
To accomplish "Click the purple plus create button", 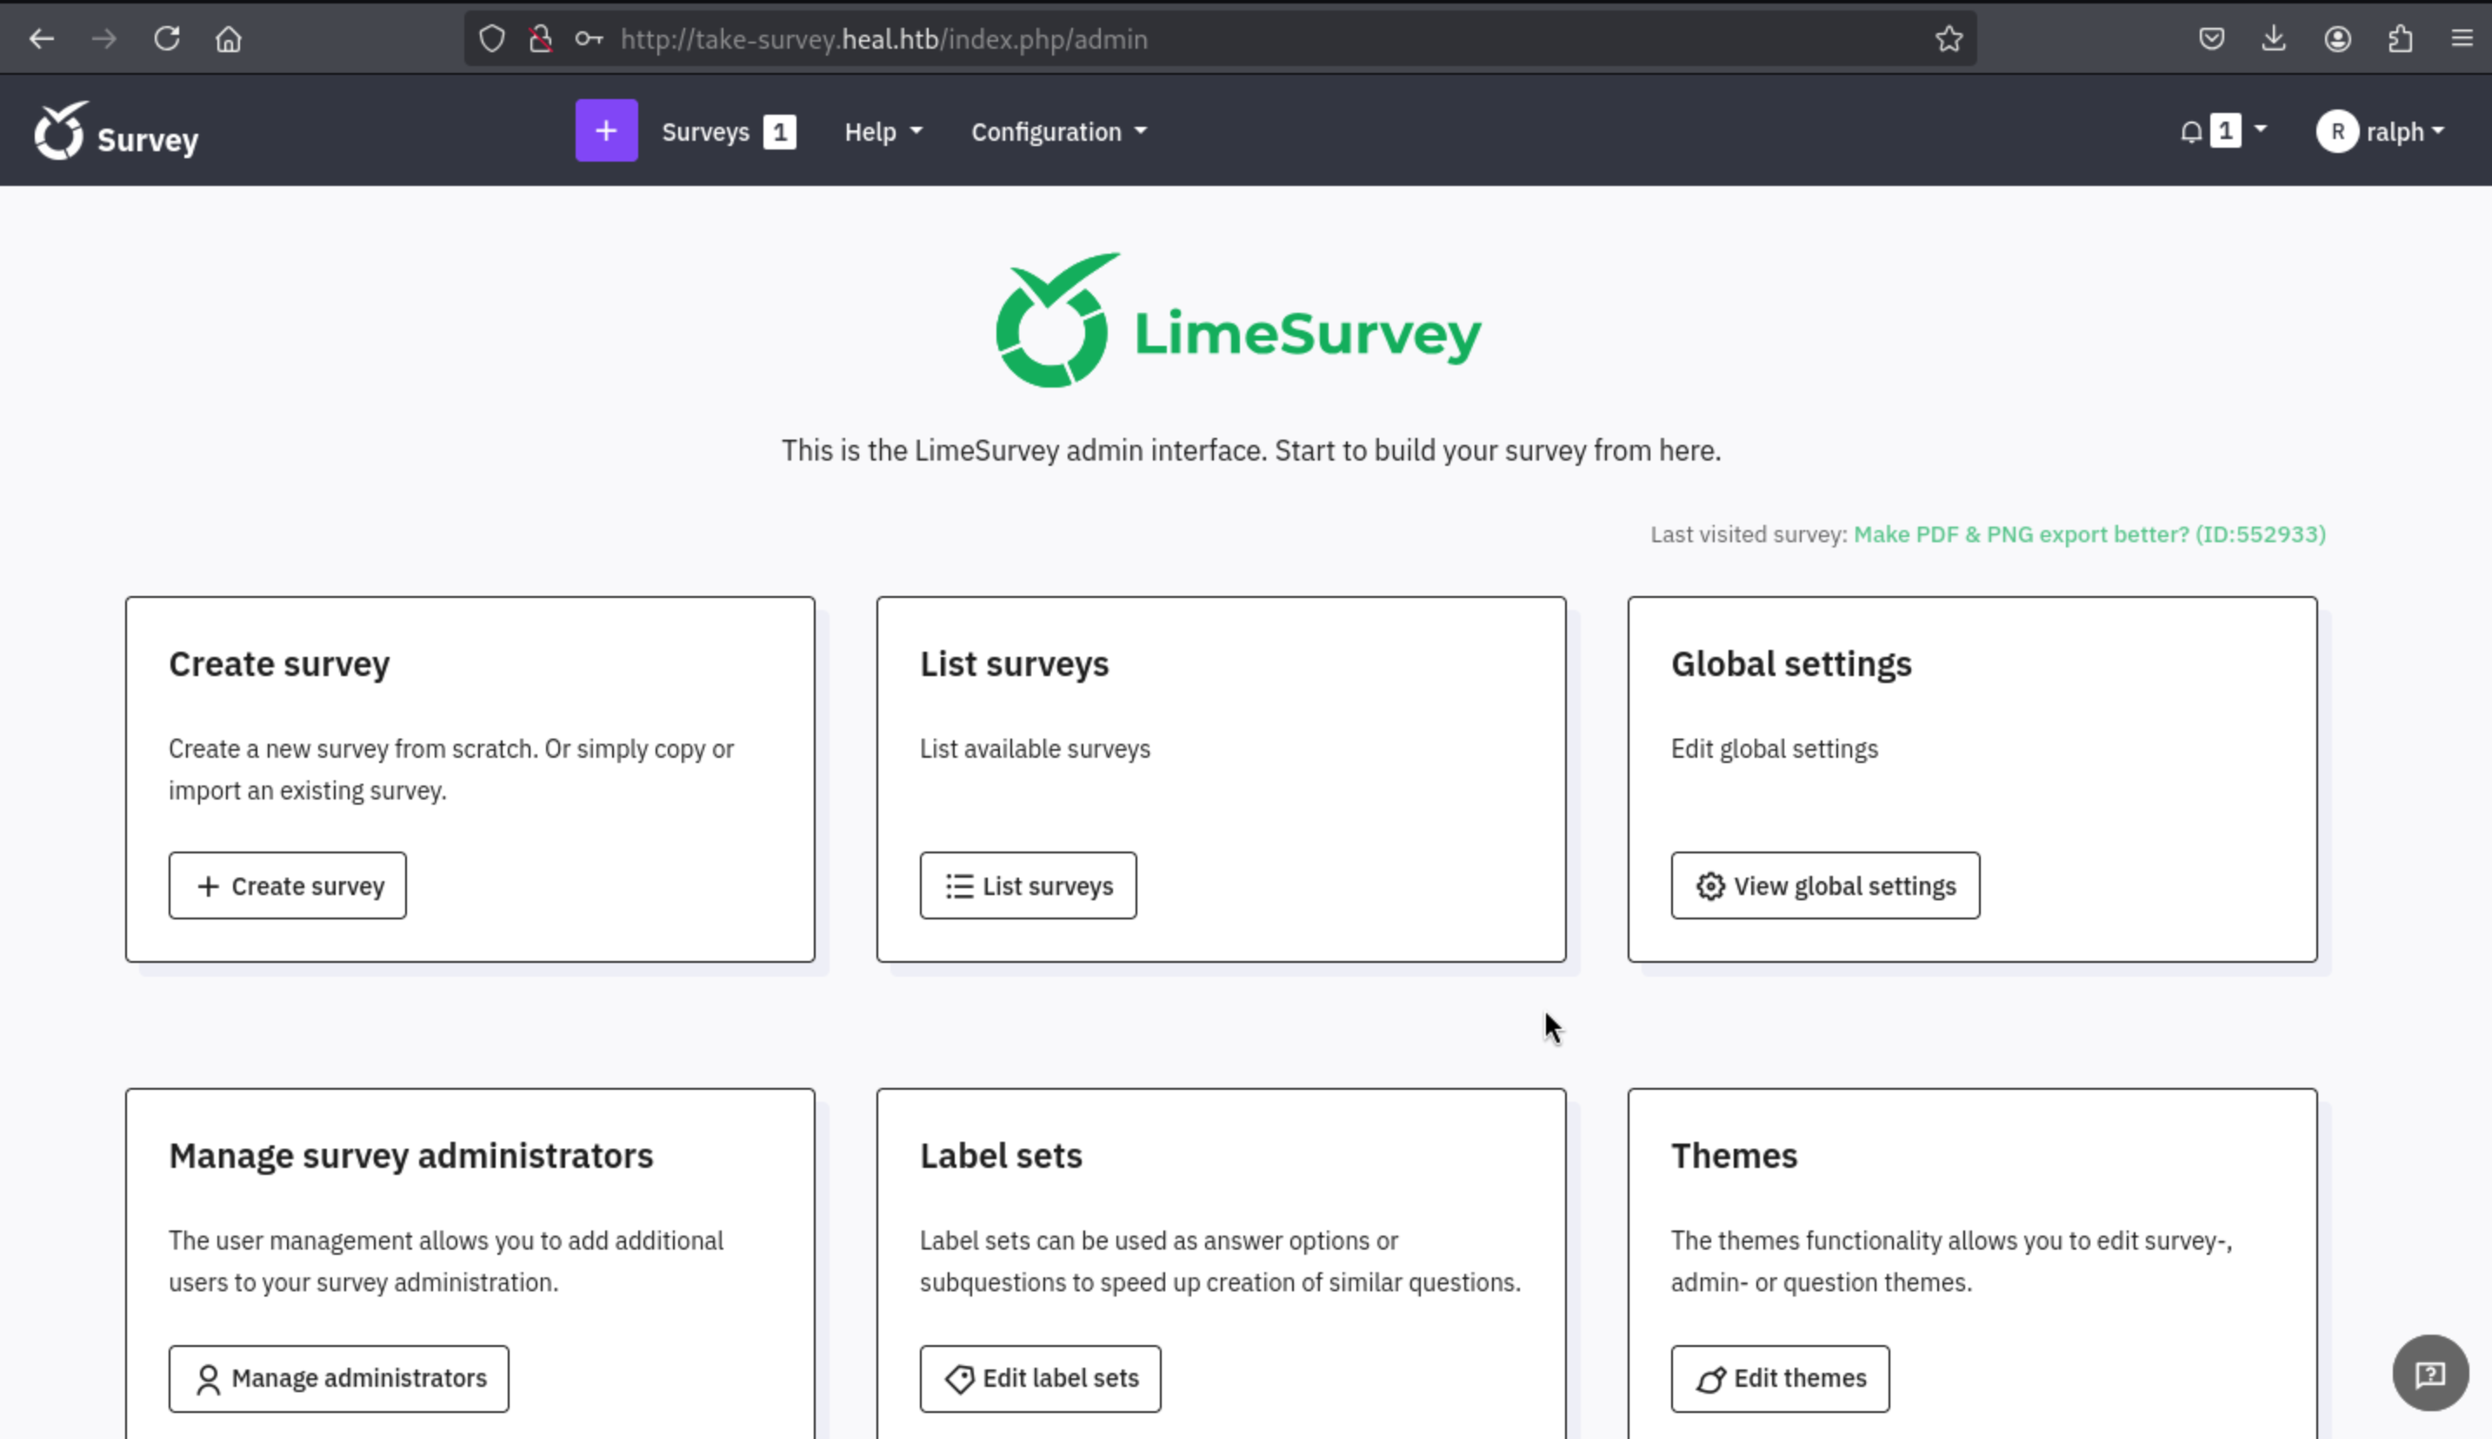I will 606,130.
